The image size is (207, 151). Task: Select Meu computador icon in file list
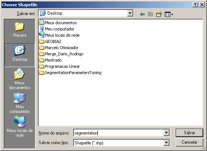tap(42, 29)
